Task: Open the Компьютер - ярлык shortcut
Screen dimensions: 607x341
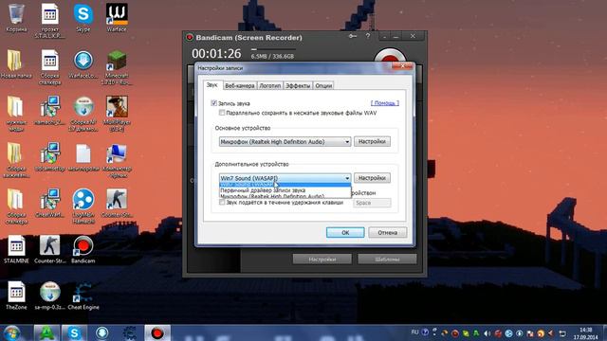Action: point(117,159)
